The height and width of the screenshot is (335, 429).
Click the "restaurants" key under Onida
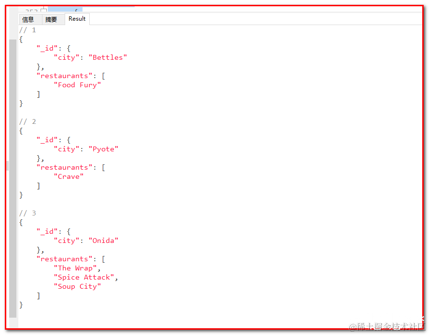65,259
